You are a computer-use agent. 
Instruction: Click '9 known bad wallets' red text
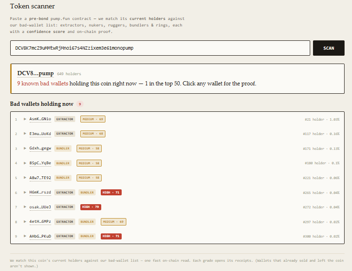(x=43, y=84)
